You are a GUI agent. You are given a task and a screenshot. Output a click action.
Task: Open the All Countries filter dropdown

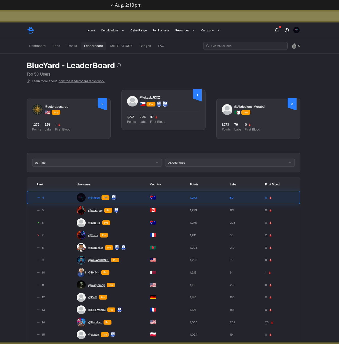click(230, 163)
